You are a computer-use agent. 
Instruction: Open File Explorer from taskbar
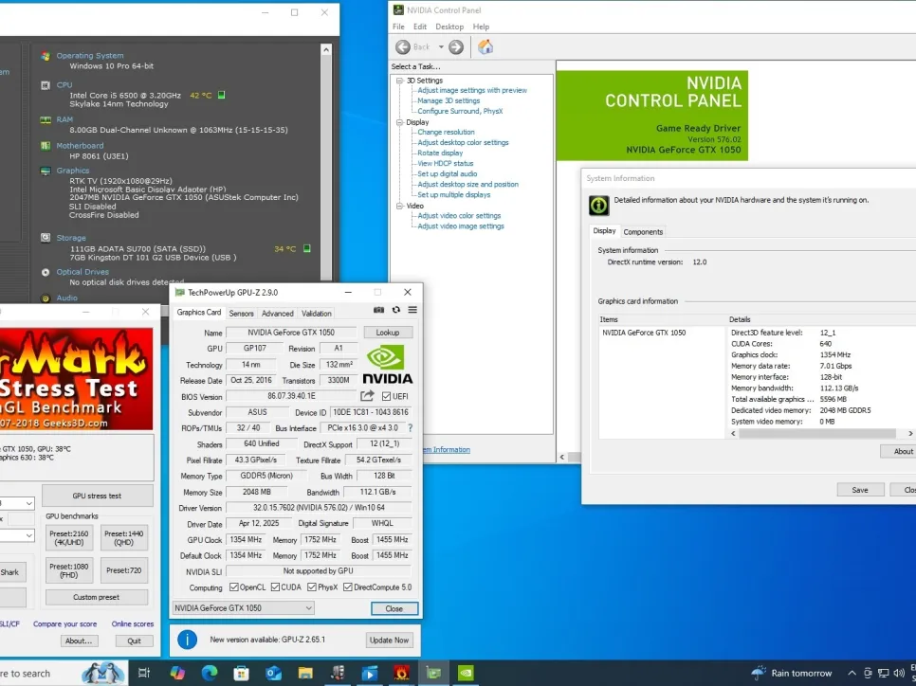pyautogui.click(x=305, y=673)
